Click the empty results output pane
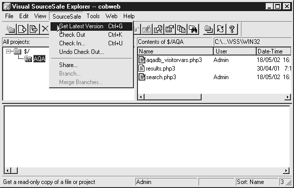Screen dimensions: 294x188 147,137
